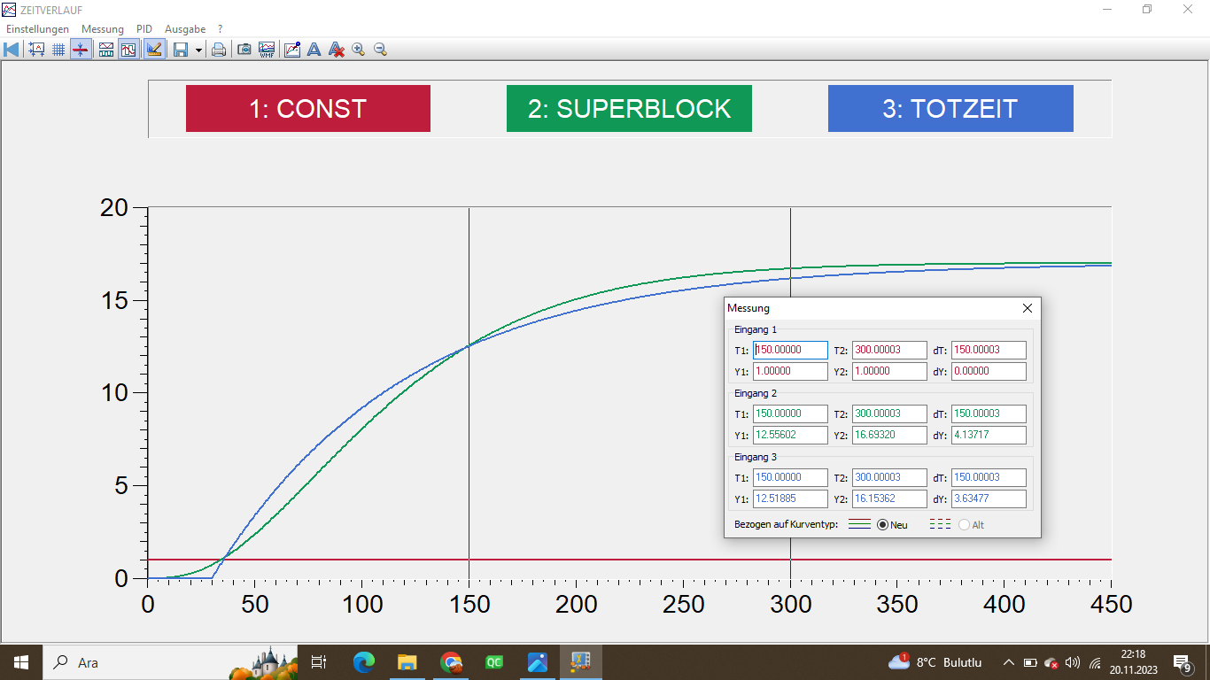Capture the graph with the camera icon
Viewport: 1210px width, 680px height.
[244, 50]
